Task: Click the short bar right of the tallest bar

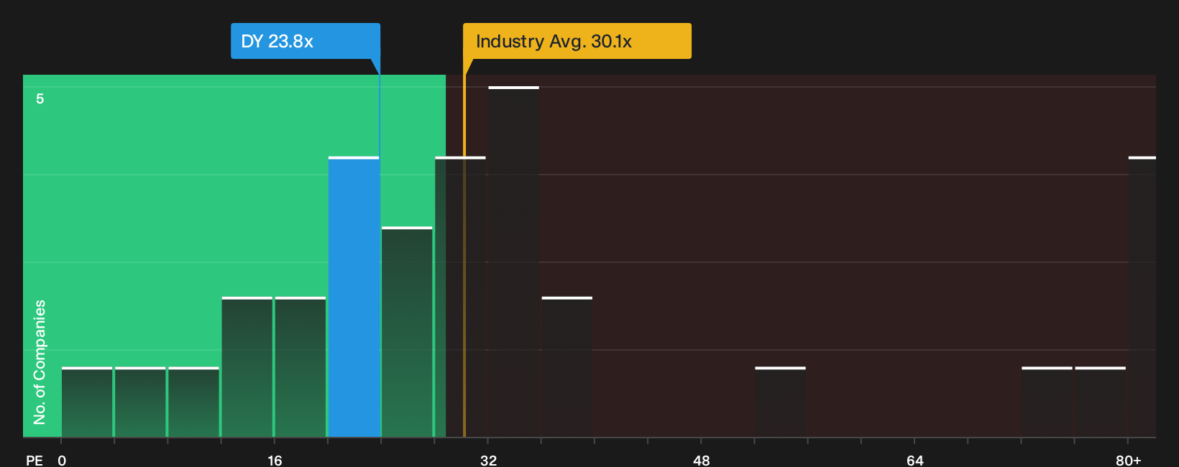Action: [x=567, y=366]
